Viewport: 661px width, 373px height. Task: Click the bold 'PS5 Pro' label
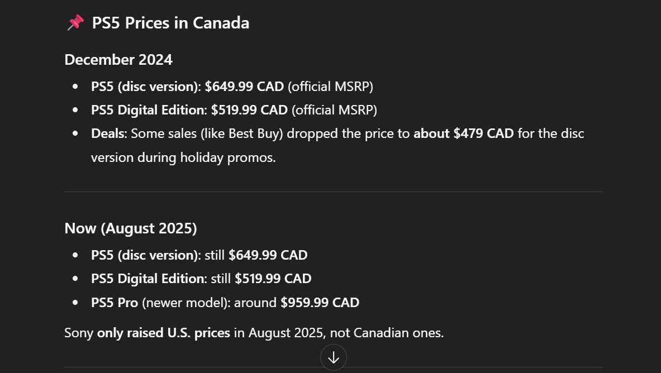coord(115,303)
